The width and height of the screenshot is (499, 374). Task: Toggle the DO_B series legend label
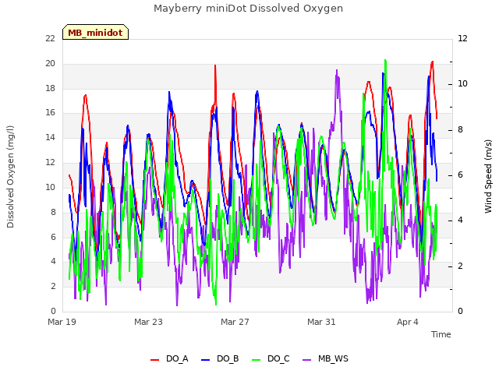pyautogui.click(x=228, y=358)
